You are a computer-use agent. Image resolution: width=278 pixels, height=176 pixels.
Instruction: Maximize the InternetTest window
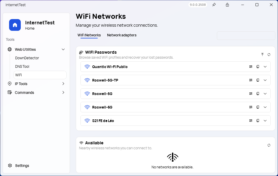click(257, 5)
